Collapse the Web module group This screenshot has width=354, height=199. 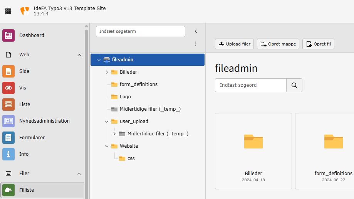79,55
